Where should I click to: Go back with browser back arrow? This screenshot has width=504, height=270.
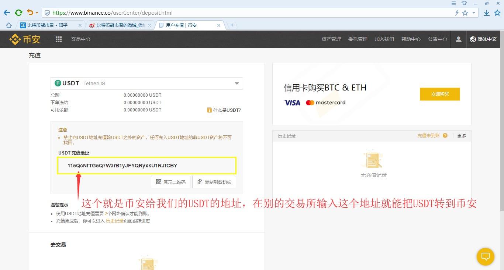(7, 13)
